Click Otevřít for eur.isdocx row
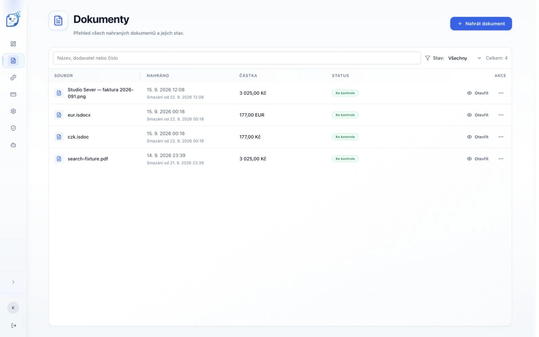The height and width of the screenshot is (337, 539). (478, 115)
